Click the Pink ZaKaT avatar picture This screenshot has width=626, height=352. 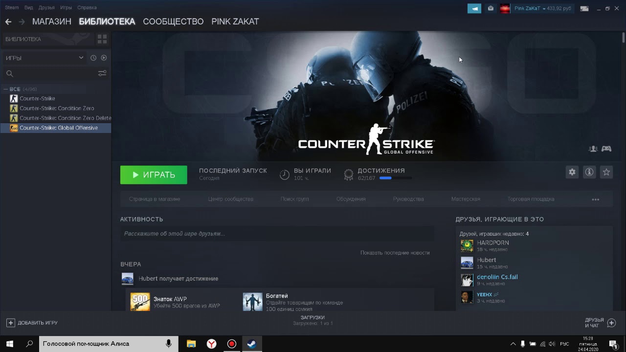click(x=505, y=8)
